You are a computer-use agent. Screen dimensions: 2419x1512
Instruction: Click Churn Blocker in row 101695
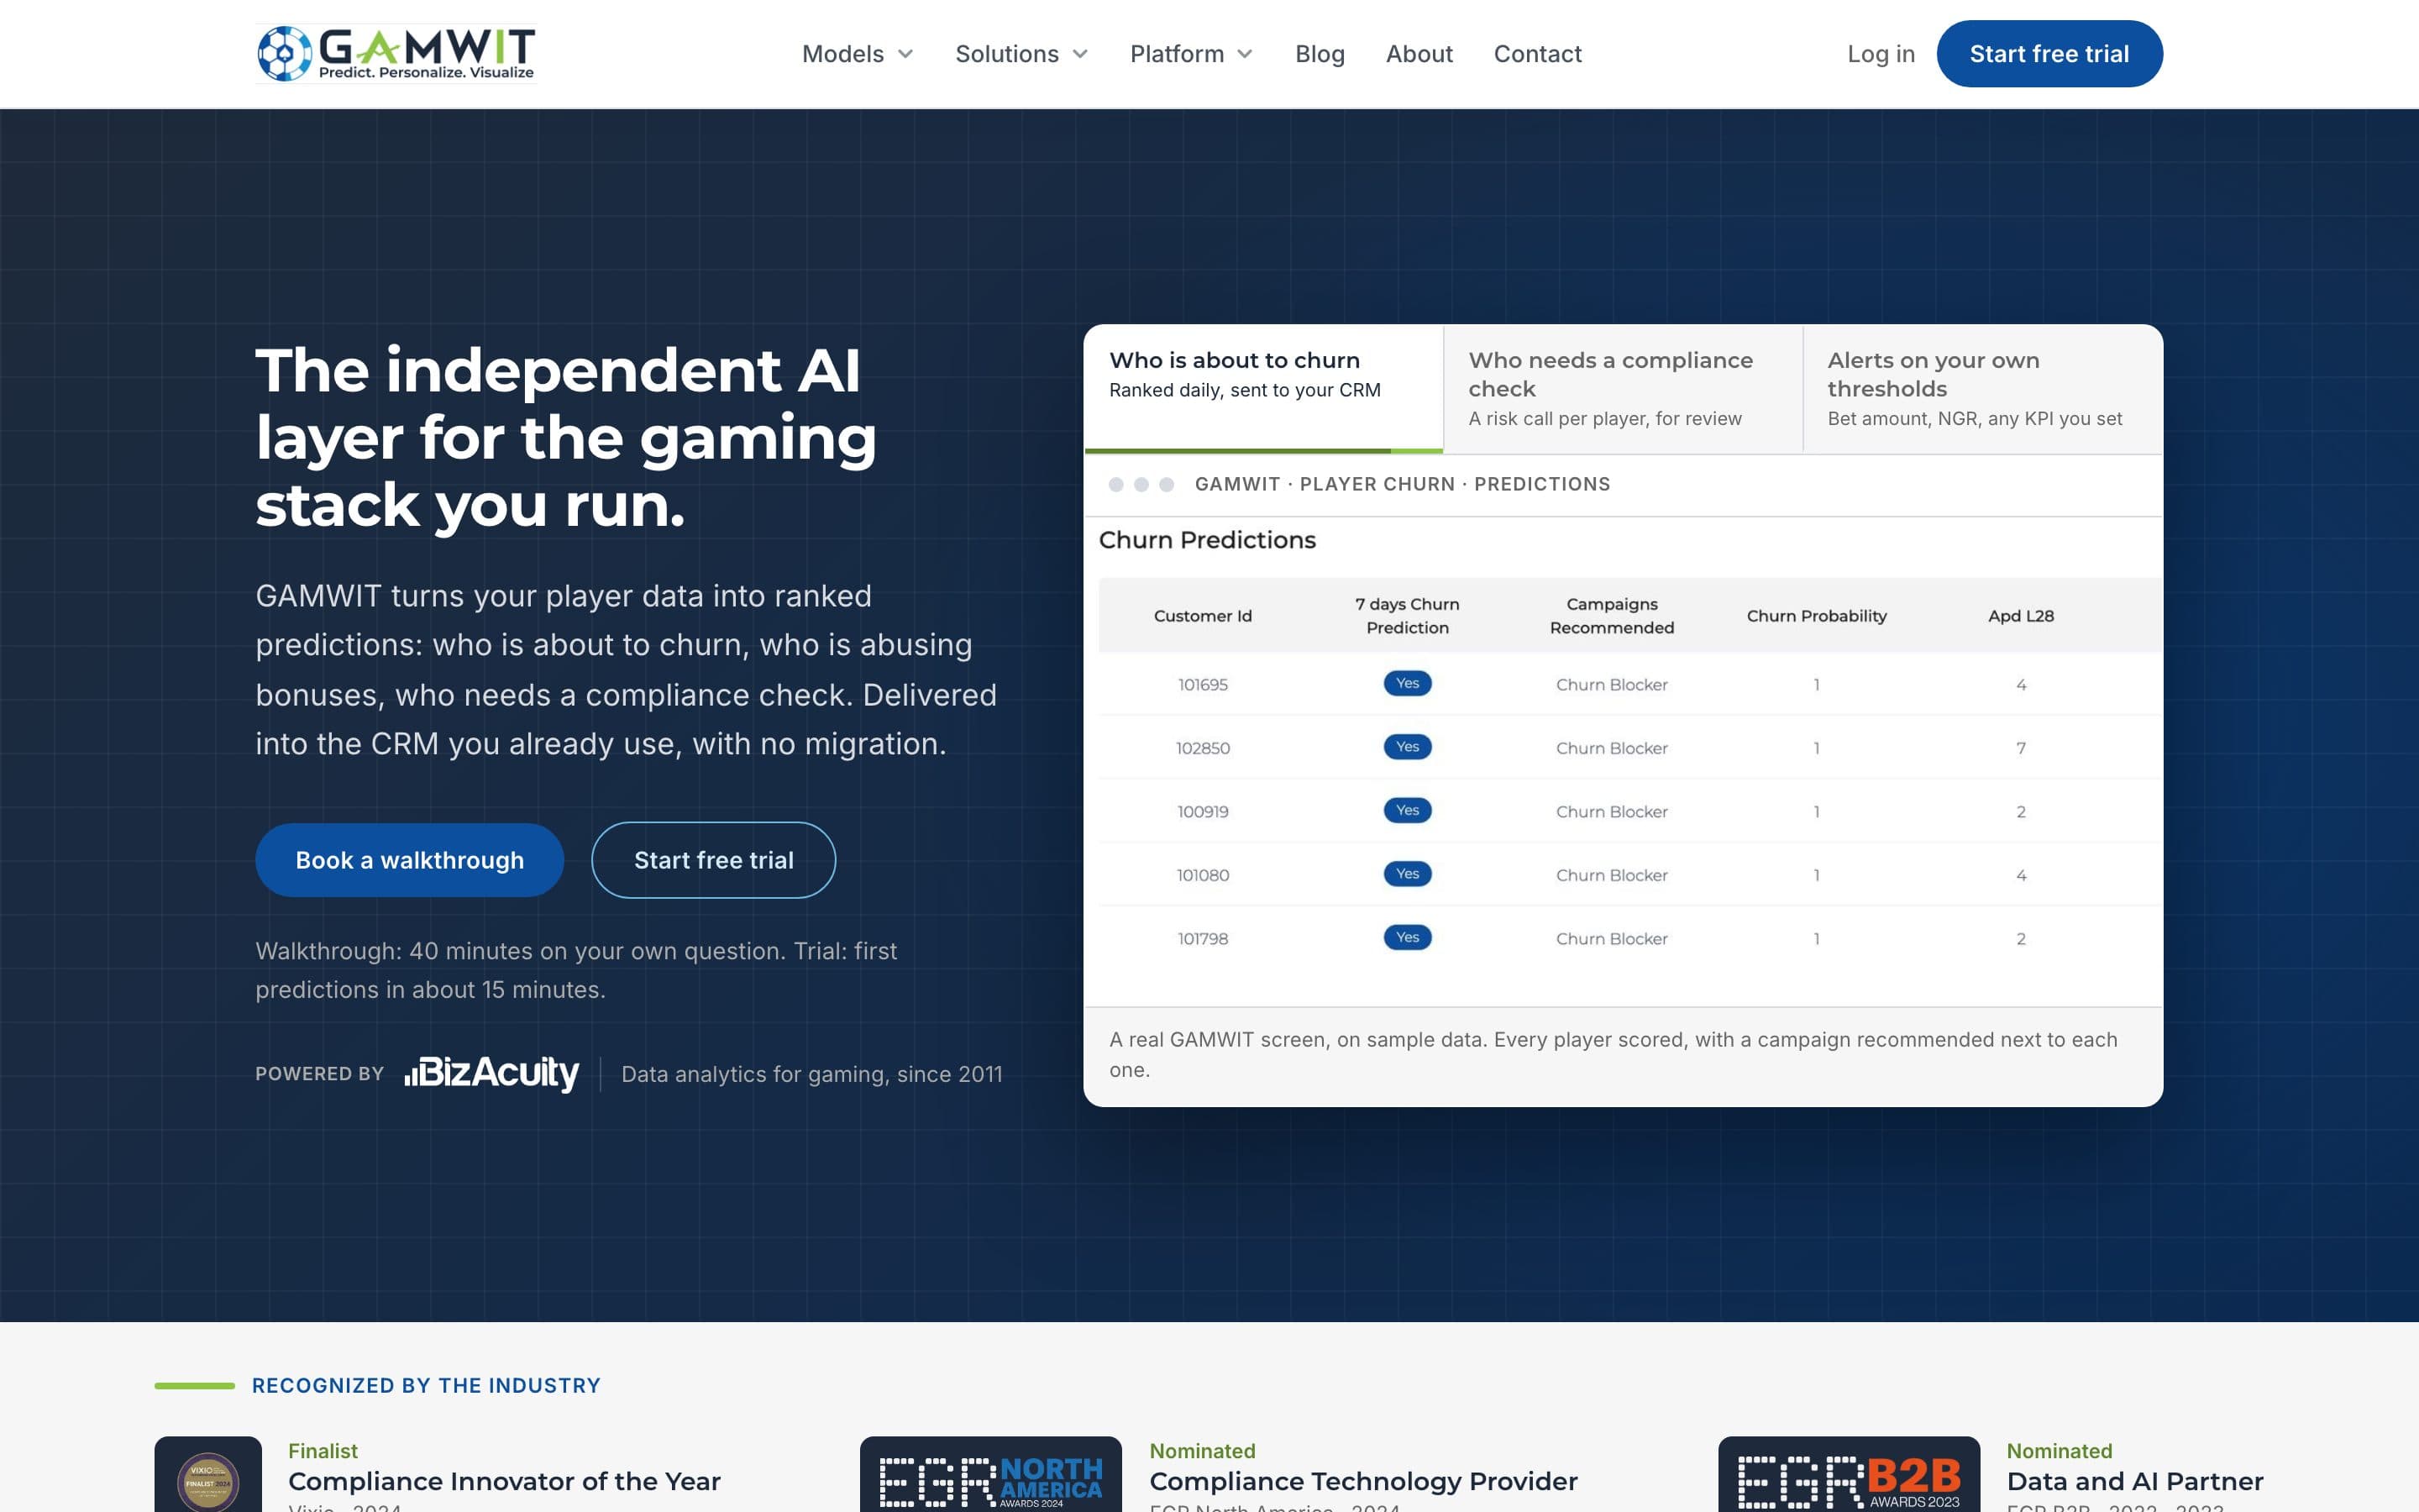(x=1611, y=685)
